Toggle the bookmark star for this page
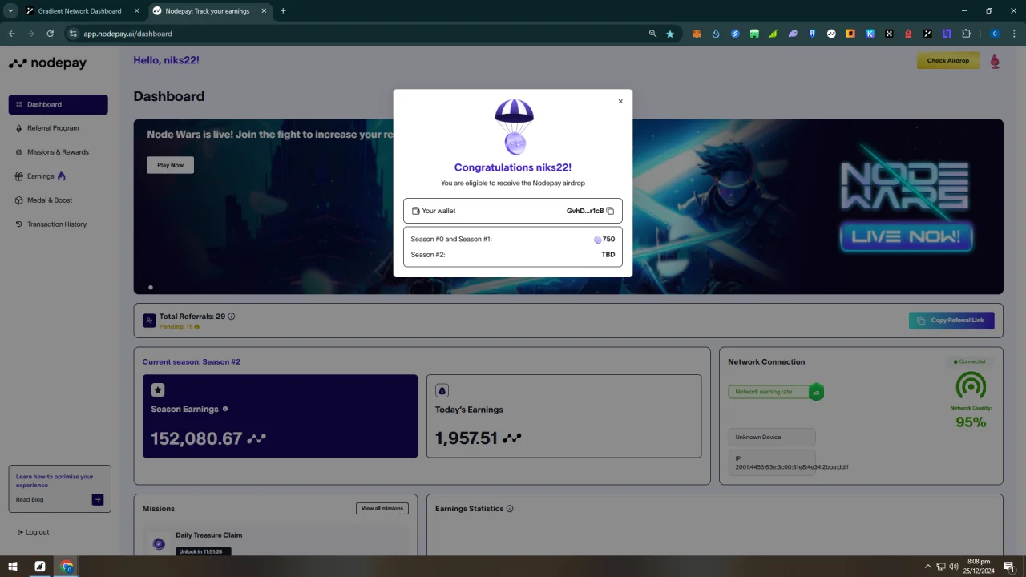The image size is (1026, 577). (670, 34)
